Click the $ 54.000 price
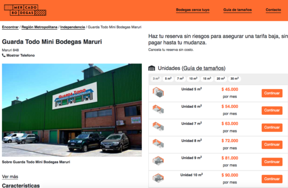This screenshot has width=288, height=188. [230, 106]
